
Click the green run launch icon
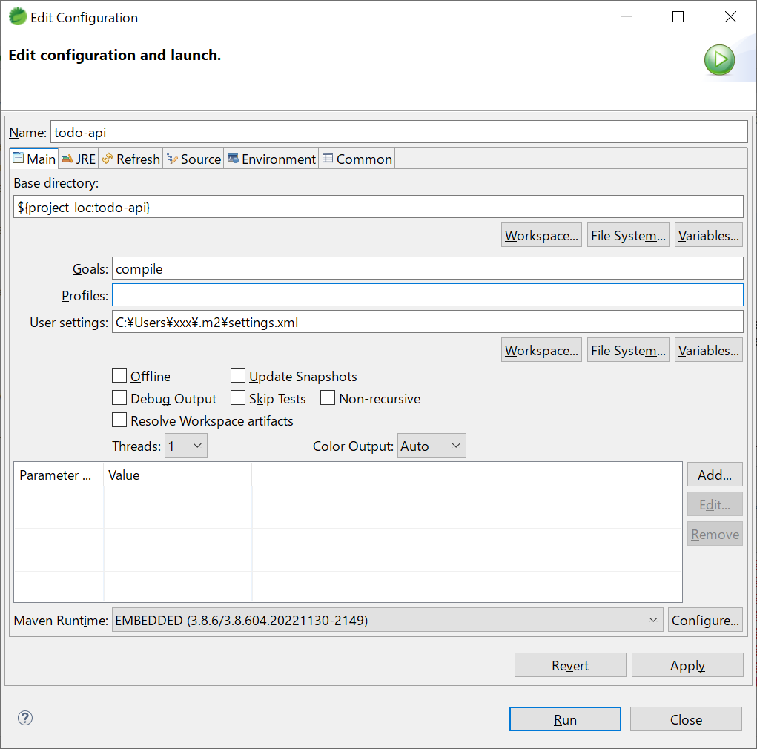tap(719, 59)
